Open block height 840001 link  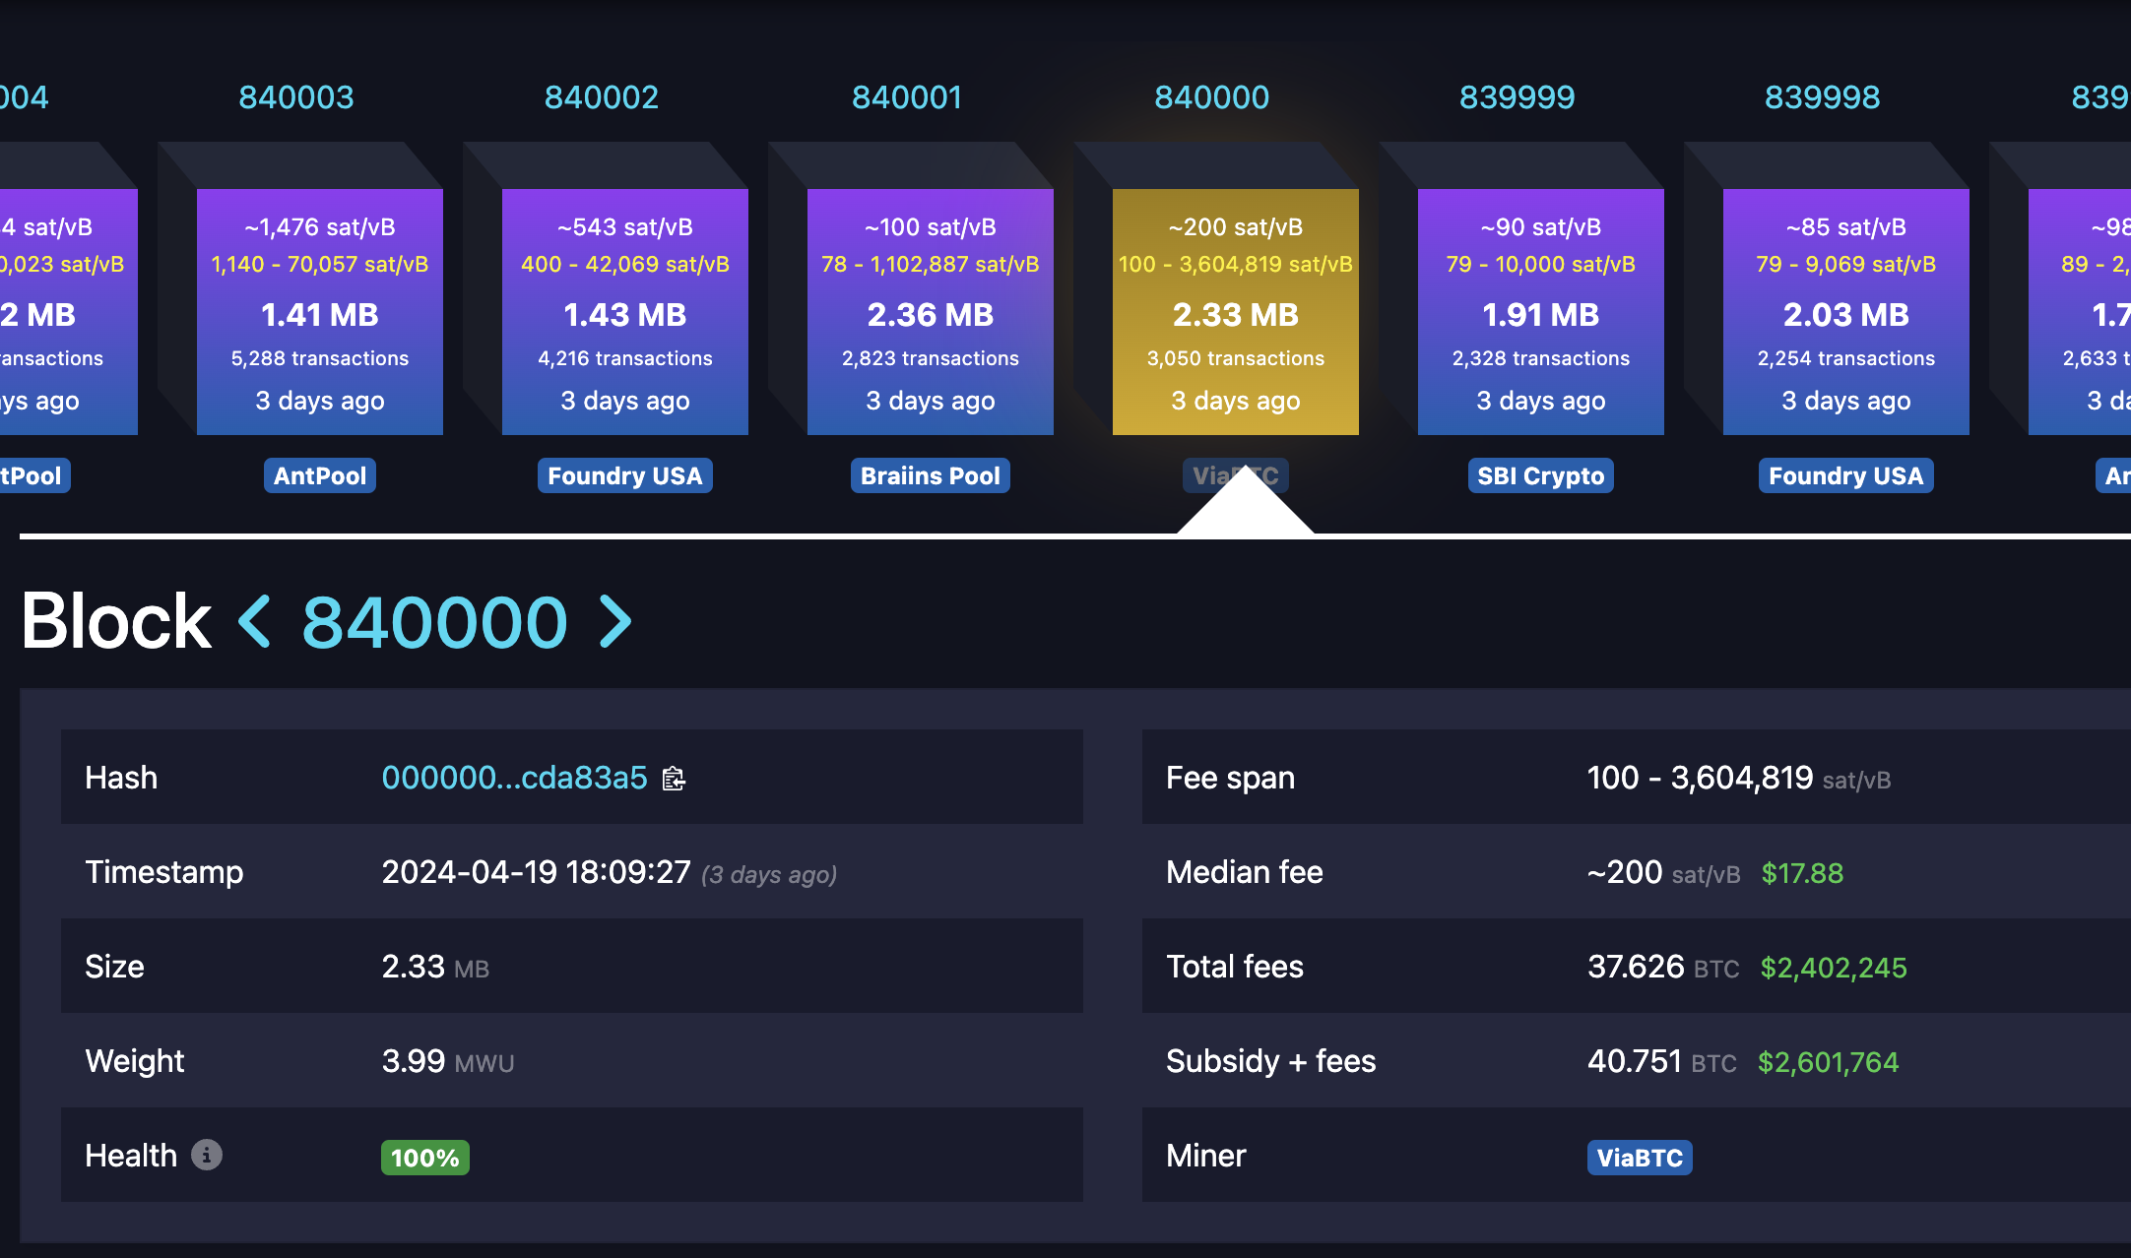point(906,97)
